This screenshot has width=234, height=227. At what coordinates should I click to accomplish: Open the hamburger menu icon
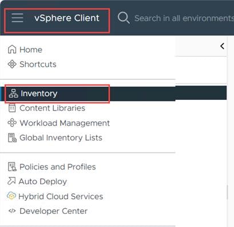pyautogui.click(x=17, y=18)
